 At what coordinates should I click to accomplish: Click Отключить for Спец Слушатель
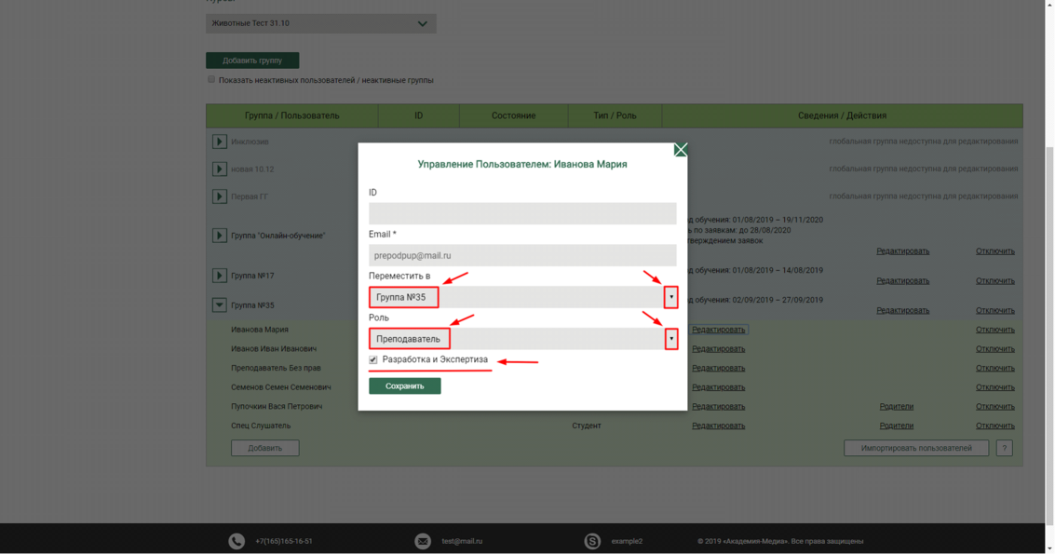click(995, 426)
